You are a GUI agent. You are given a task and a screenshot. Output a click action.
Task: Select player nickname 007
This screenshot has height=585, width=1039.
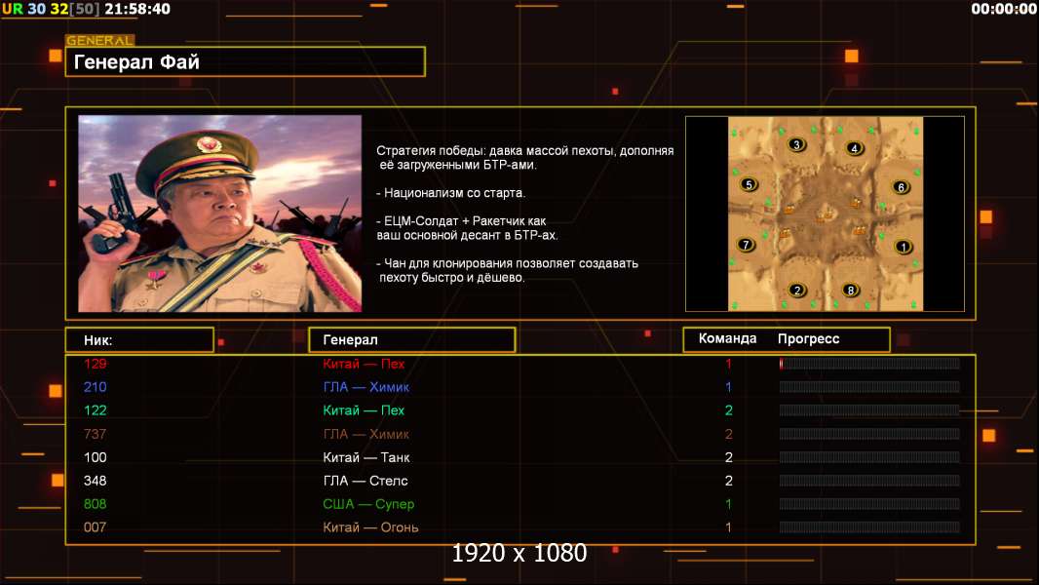coord(95,527)
